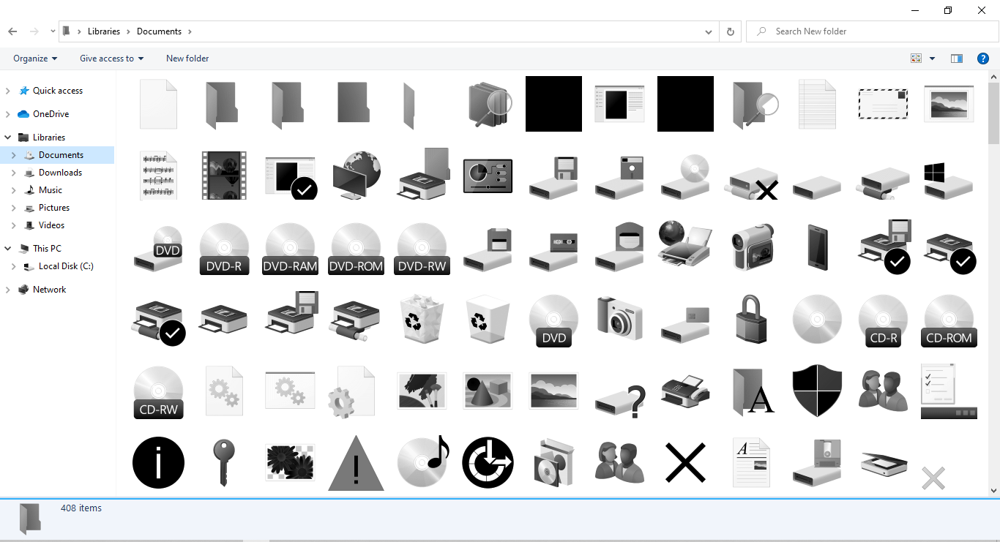Open the Organize menu
The width and height of the screenshot is (1000, 542).
pos(34,58)
